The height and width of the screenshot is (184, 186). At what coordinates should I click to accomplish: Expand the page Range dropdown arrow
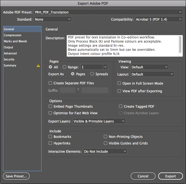(105, 67)
